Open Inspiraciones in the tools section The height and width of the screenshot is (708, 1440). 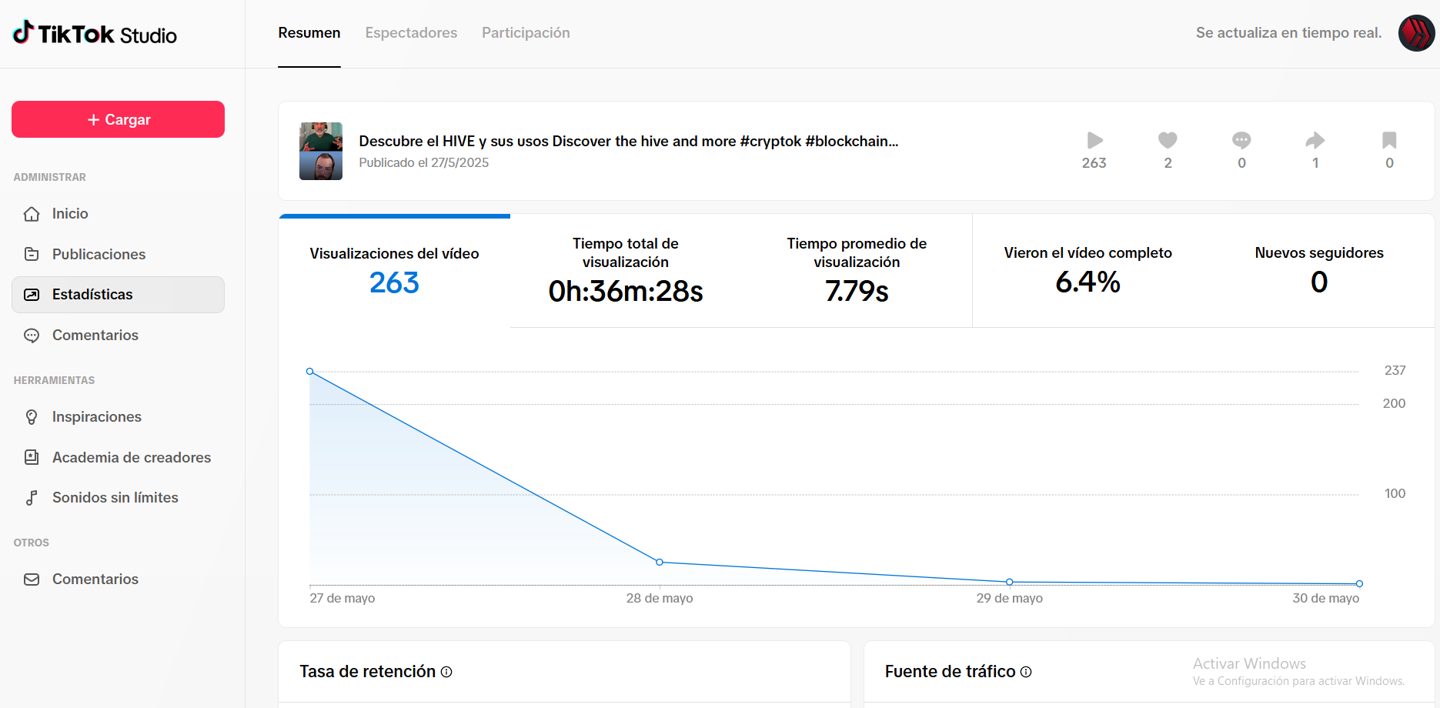point(118,417)
